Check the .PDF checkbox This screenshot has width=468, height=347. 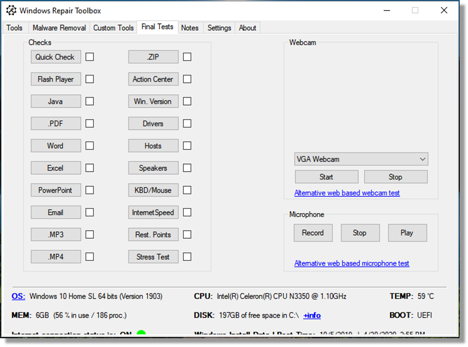click(x=89, y=123)
